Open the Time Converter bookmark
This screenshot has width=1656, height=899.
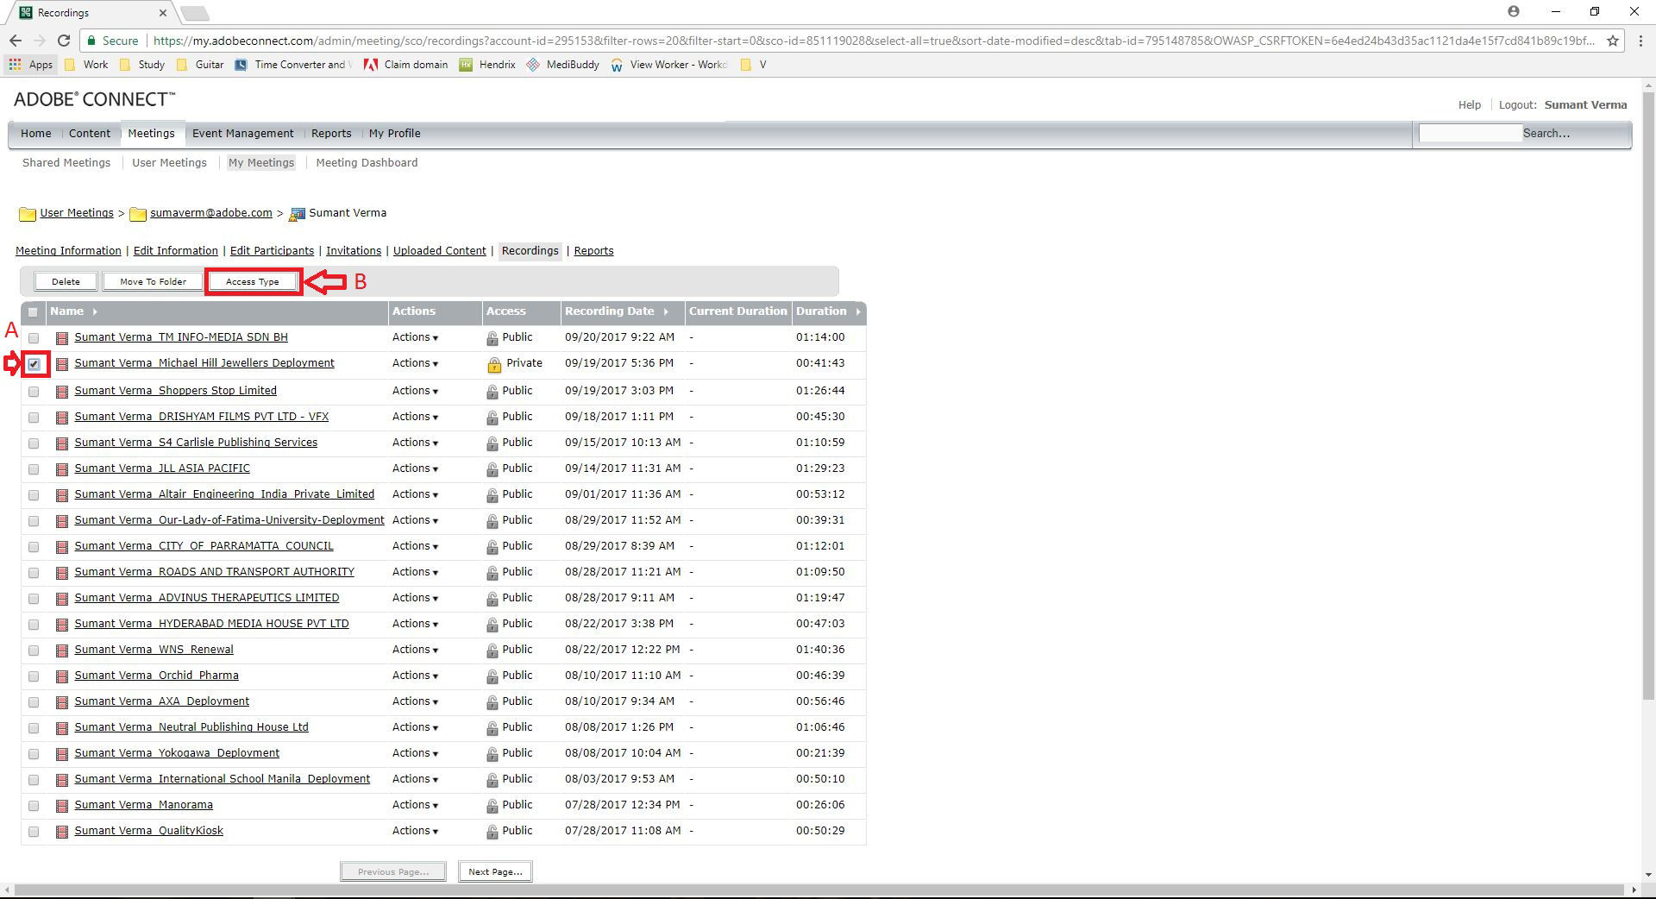click(x=293, y=65)
